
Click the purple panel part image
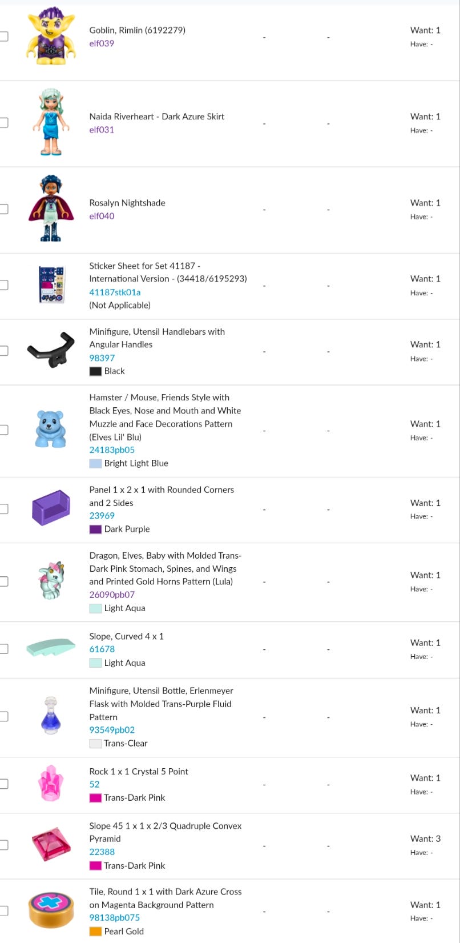51,508
